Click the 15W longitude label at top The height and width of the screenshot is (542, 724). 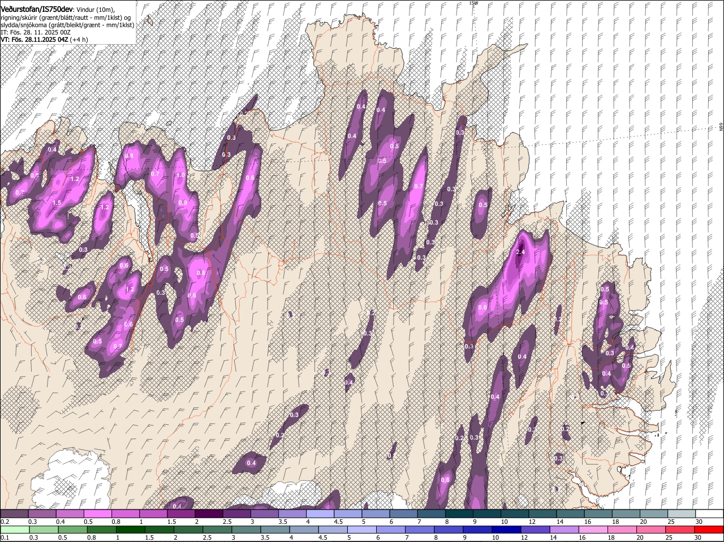(x=473, y=3)
